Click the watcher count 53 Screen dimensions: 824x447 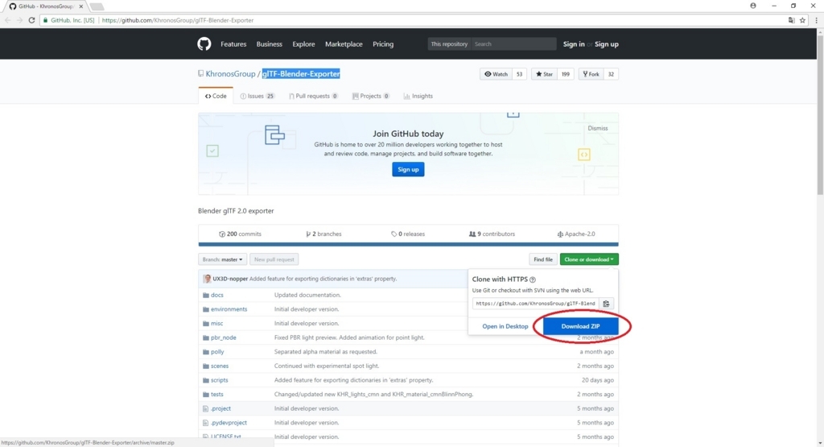[x=519, y=74]
